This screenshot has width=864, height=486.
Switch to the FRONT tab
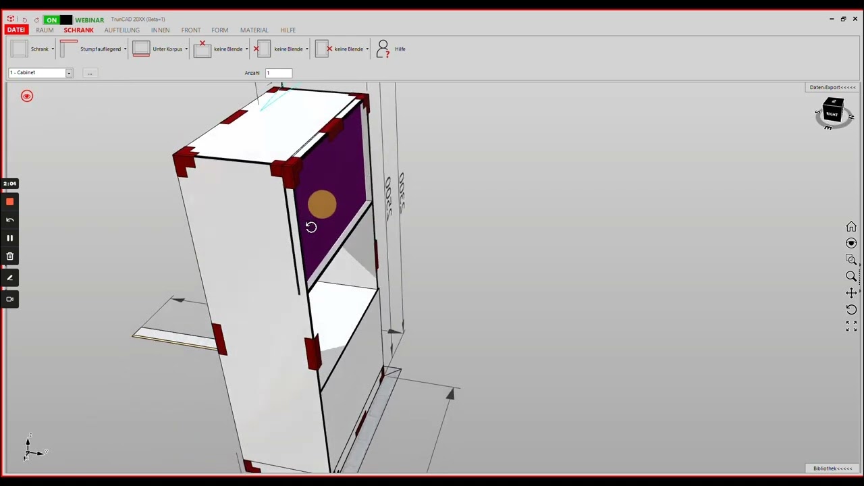point(191,30)
